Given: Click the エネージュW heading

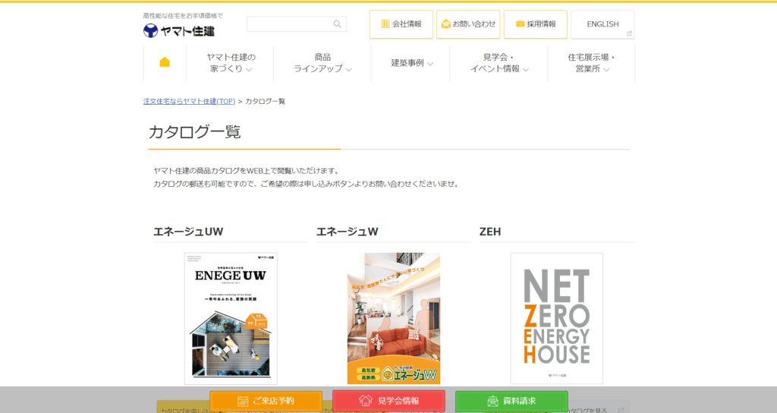Looking at the screenshot, I should [348, 232].
